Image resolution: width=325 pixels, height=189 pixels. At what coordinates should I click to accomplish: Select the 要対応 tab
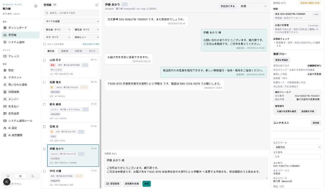(51, 51)
